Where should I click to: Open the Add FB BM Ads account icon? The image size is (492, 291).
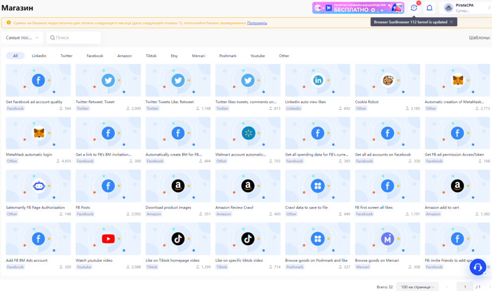[x=38, y=239]
